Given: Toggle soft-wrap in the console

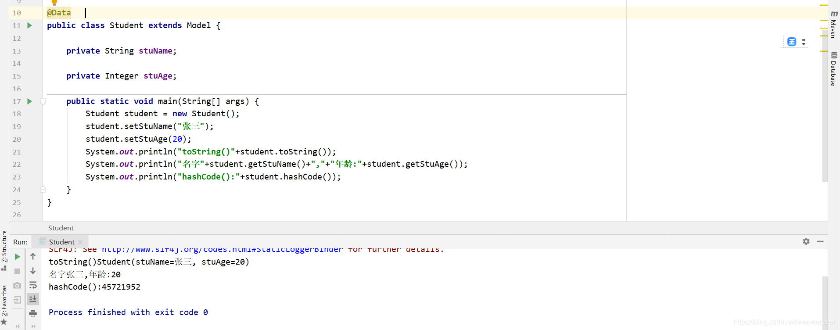Looking at the screenshot, I should click(33, 286).
